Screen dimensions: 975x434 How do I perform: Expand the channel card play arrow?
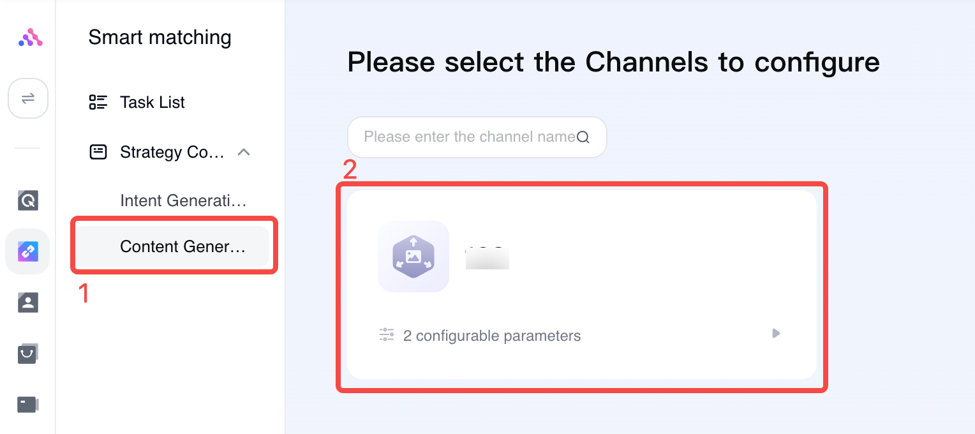(776, 333)
